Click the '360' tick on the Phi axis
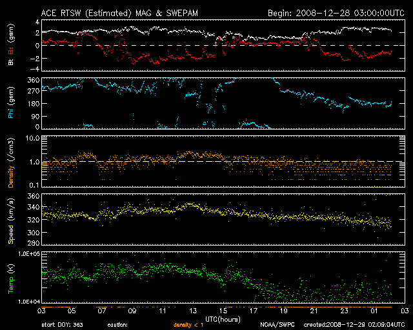Screen dimensions: 413x330 click(34, 80)
